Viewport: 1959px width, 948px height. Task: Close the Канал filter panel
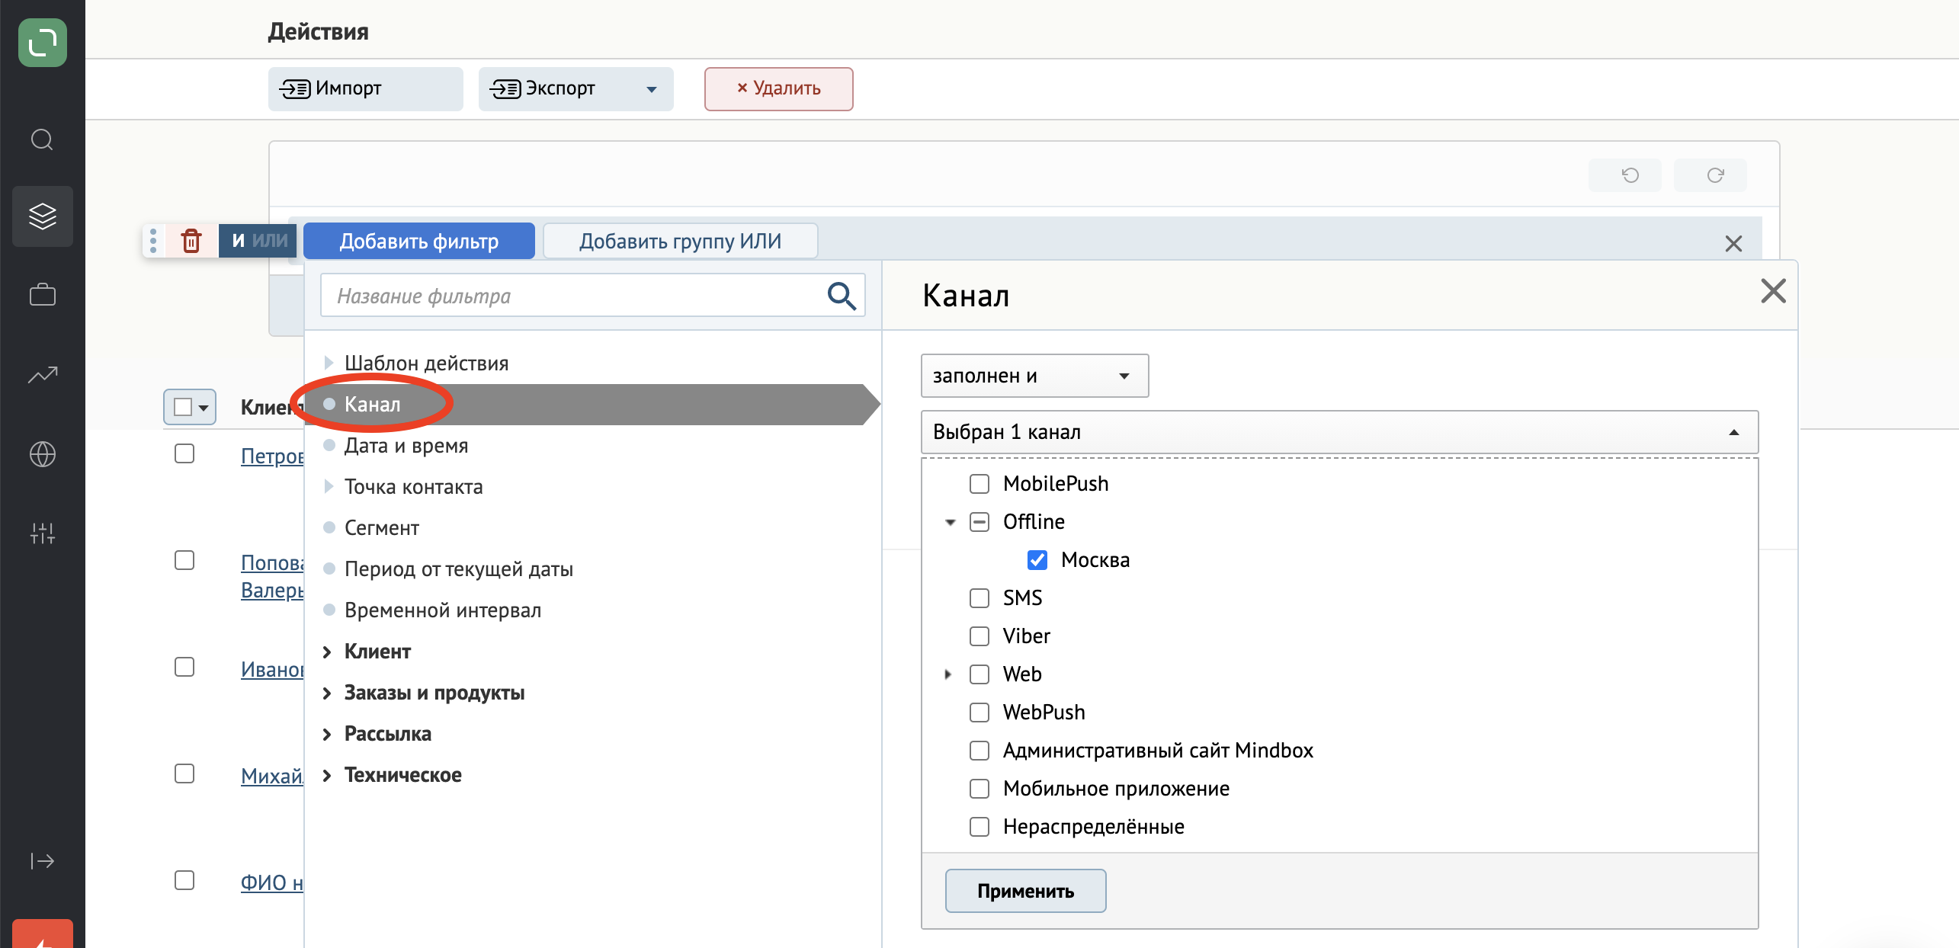tap(1773, 291)
